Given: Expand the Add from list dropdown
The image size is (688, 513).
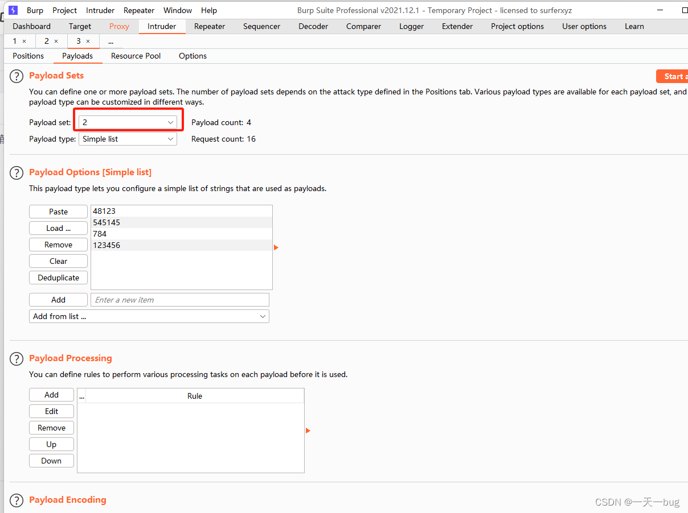Looking at the screenshot, I should pyautogui.click(x=149, y=316).
